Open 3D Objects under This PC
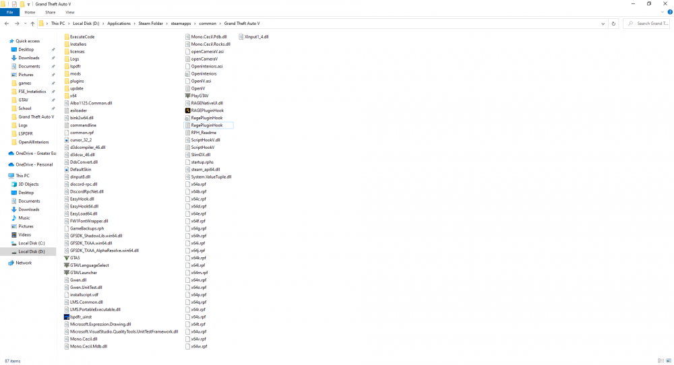The width and height of the screenshot is (674, 365). 28,185
